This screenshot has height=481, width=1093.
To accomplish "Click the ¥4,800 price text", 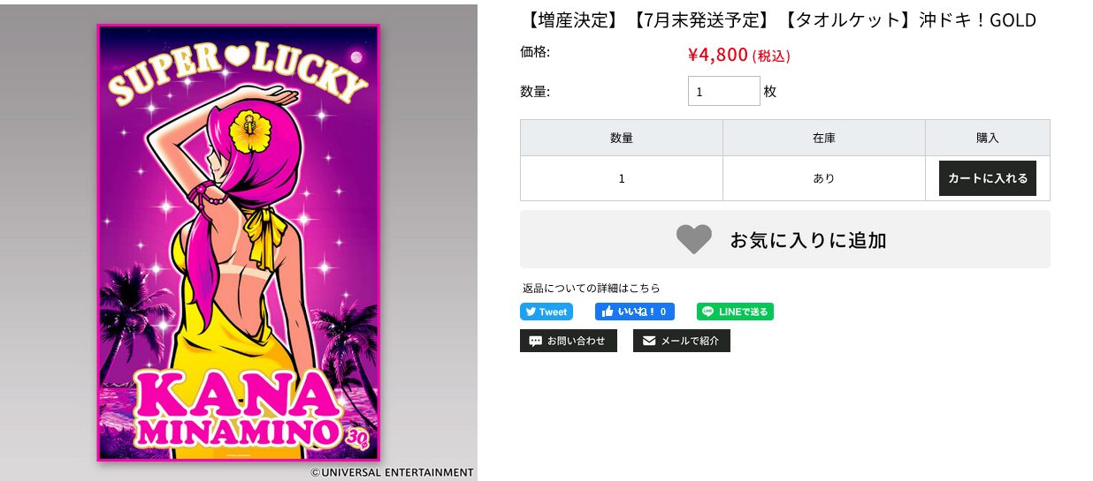I will pos(718,55).
